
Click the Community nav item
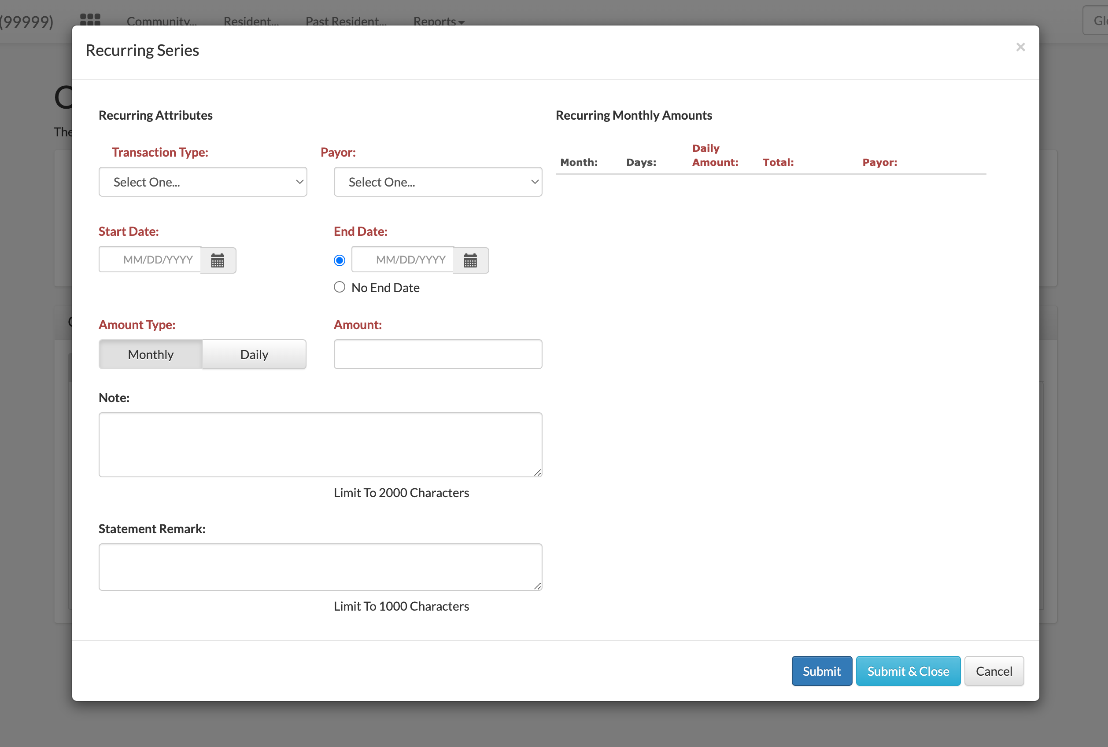tap(162, 22)
